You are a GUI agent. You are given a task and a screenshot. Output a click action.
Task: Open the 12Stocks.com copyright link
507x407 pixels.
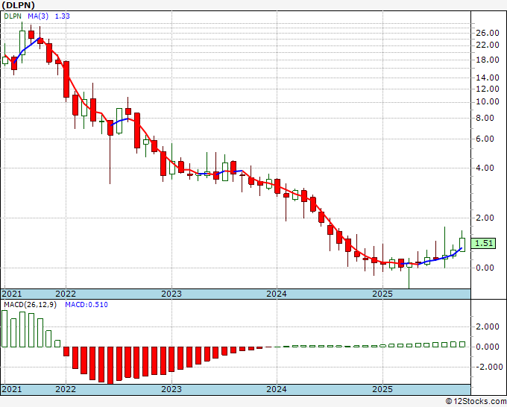point(476,402)
